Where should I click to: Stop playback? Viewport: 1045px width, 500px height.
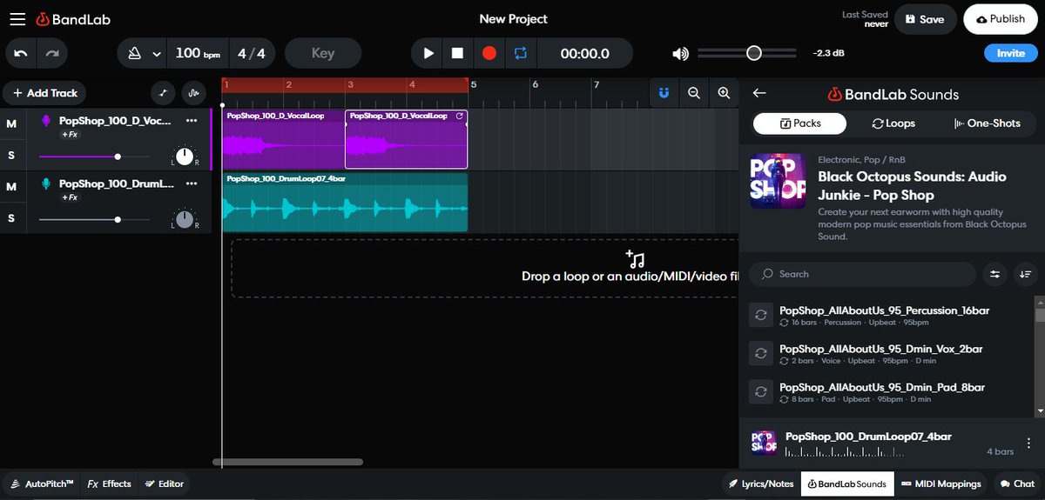(457, 53)
